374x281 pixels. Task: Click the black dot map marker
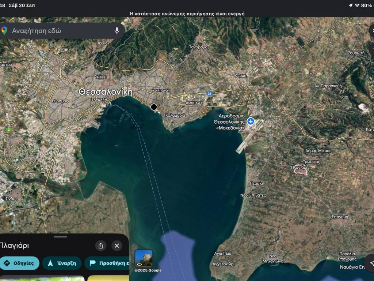pos(154,107)
